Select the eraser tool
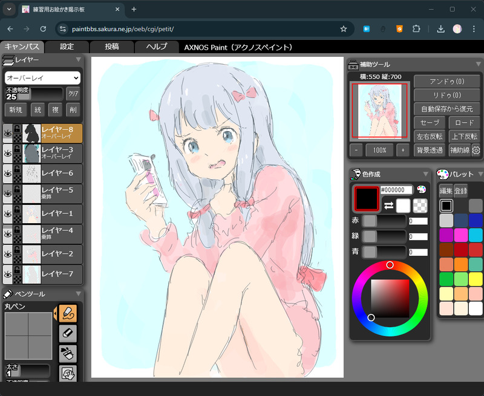484x396 pixels. point(68,333)
